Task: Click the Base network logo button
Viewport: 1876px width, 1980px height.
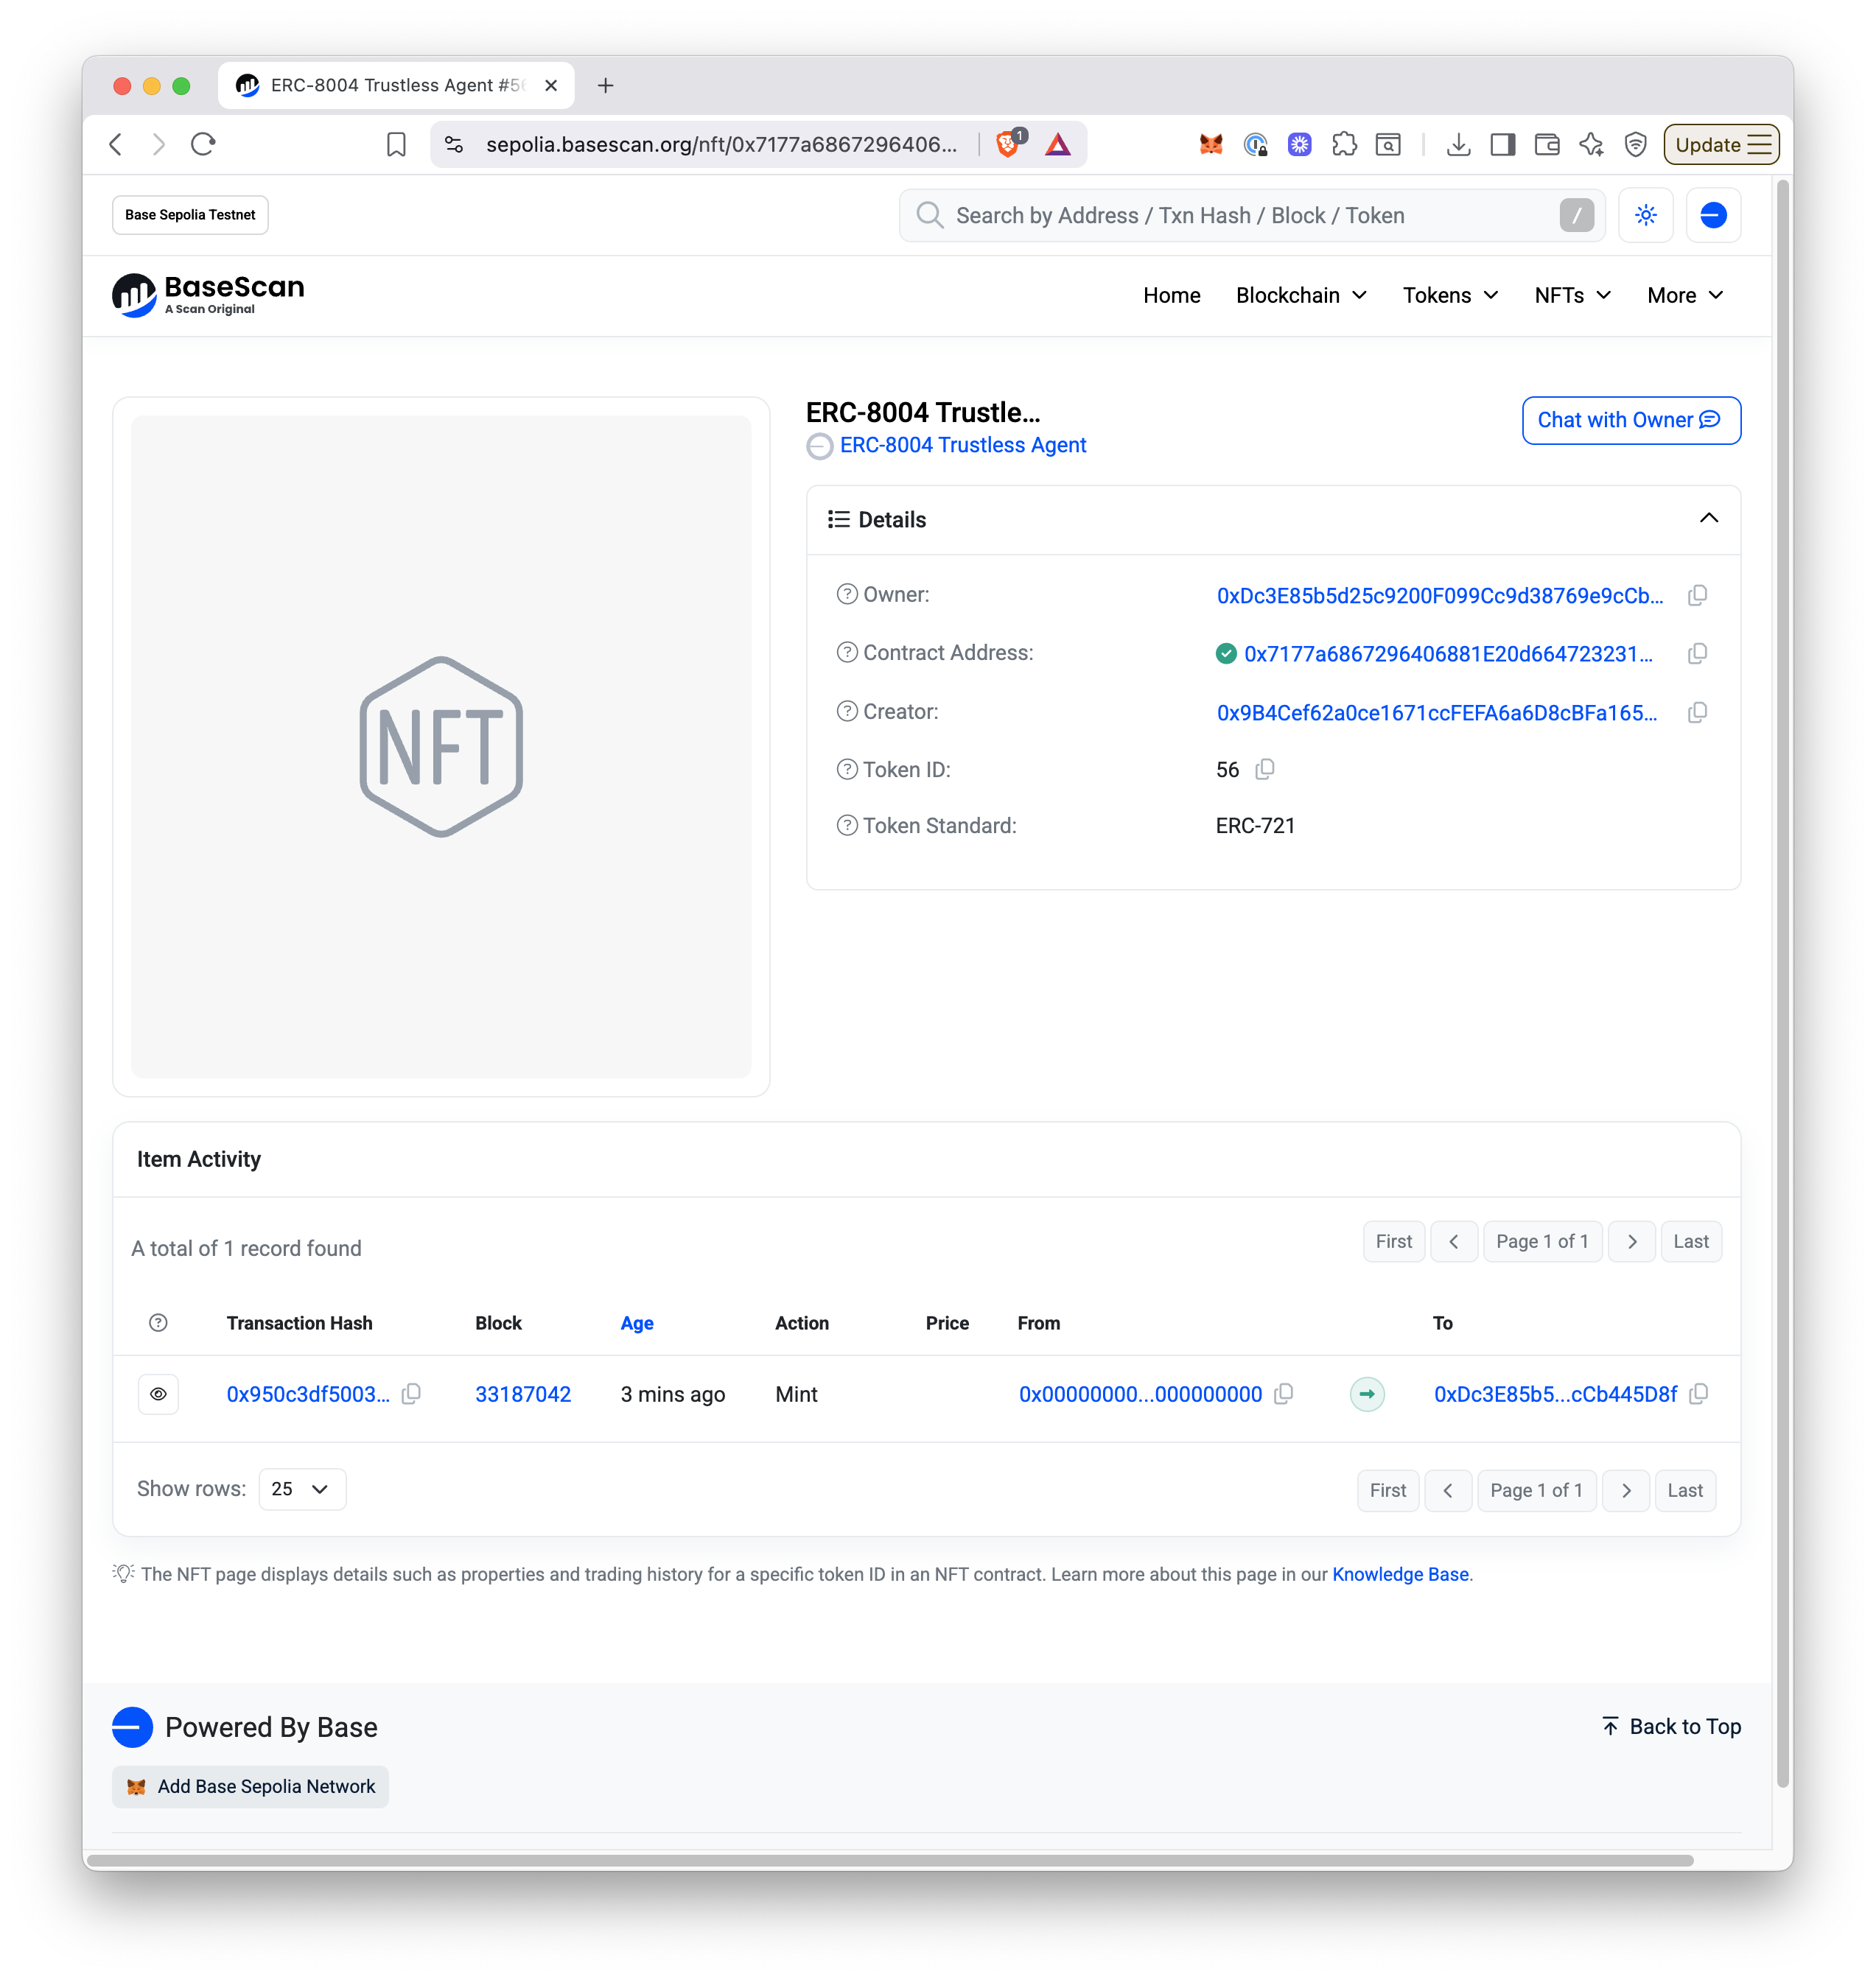Action: (1713, 215)
